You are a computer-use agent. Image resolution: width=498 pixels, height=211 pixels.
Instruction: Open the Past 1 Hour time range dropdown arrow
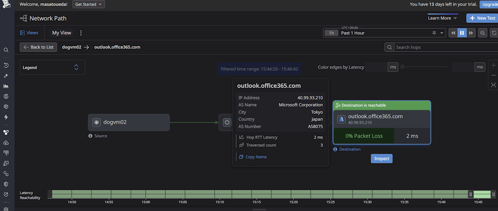tap(442, 33)
